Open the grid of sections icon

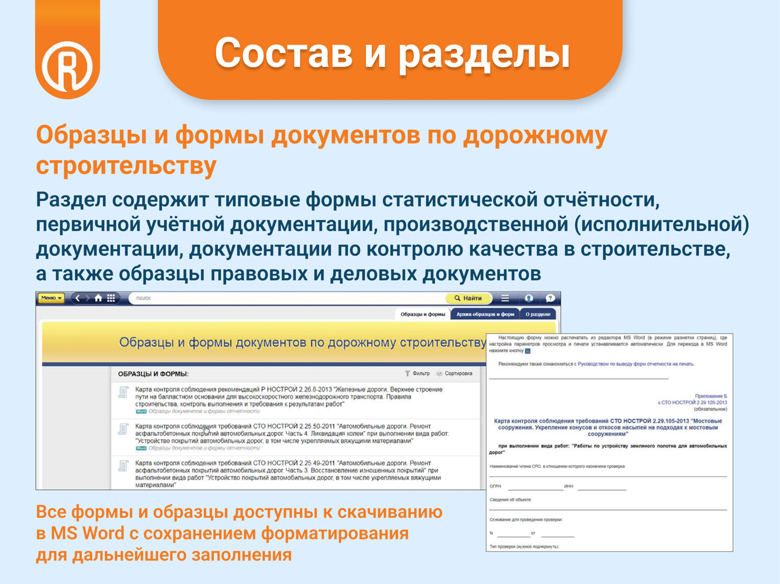click(x=111, y=298)
